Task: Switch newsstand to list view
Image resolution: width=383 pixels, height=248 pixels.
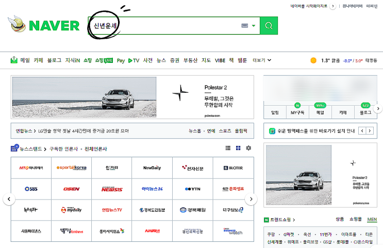Action: point(228,148)
